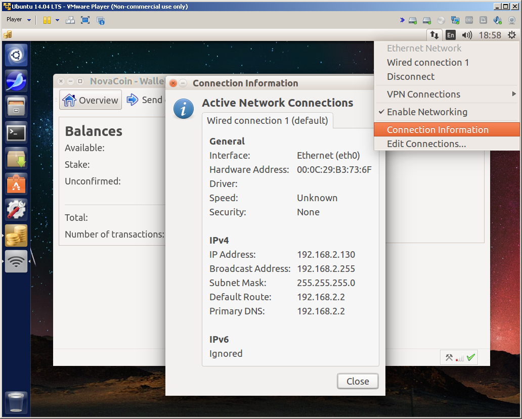The image size is (522, 419).
Task: Click the VMware fullscreen mode icon
Action: (x=85, y=20)
